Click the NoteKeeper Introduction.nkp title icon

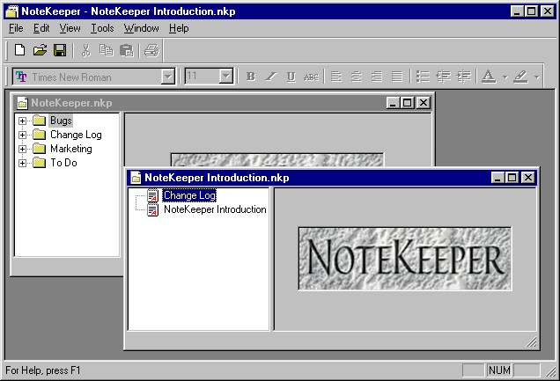(136, 178)
